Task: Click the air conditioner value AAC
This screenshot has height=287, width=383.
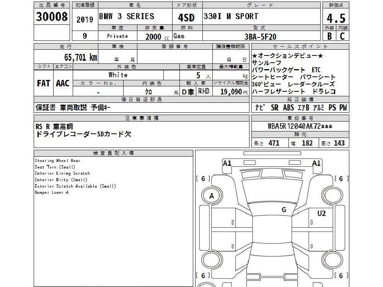Action: coord(63,83)
